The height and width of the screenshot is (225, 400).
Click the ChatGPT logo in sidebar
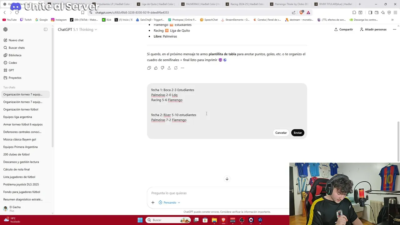(x=5, y=29)
